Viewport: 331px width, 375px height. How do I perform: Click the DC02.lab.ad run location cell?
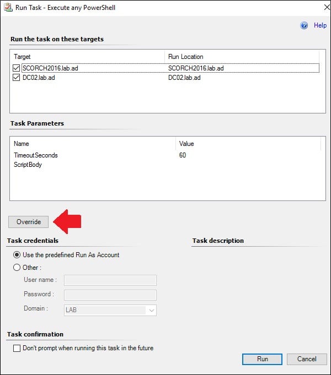tap(184, 78)
